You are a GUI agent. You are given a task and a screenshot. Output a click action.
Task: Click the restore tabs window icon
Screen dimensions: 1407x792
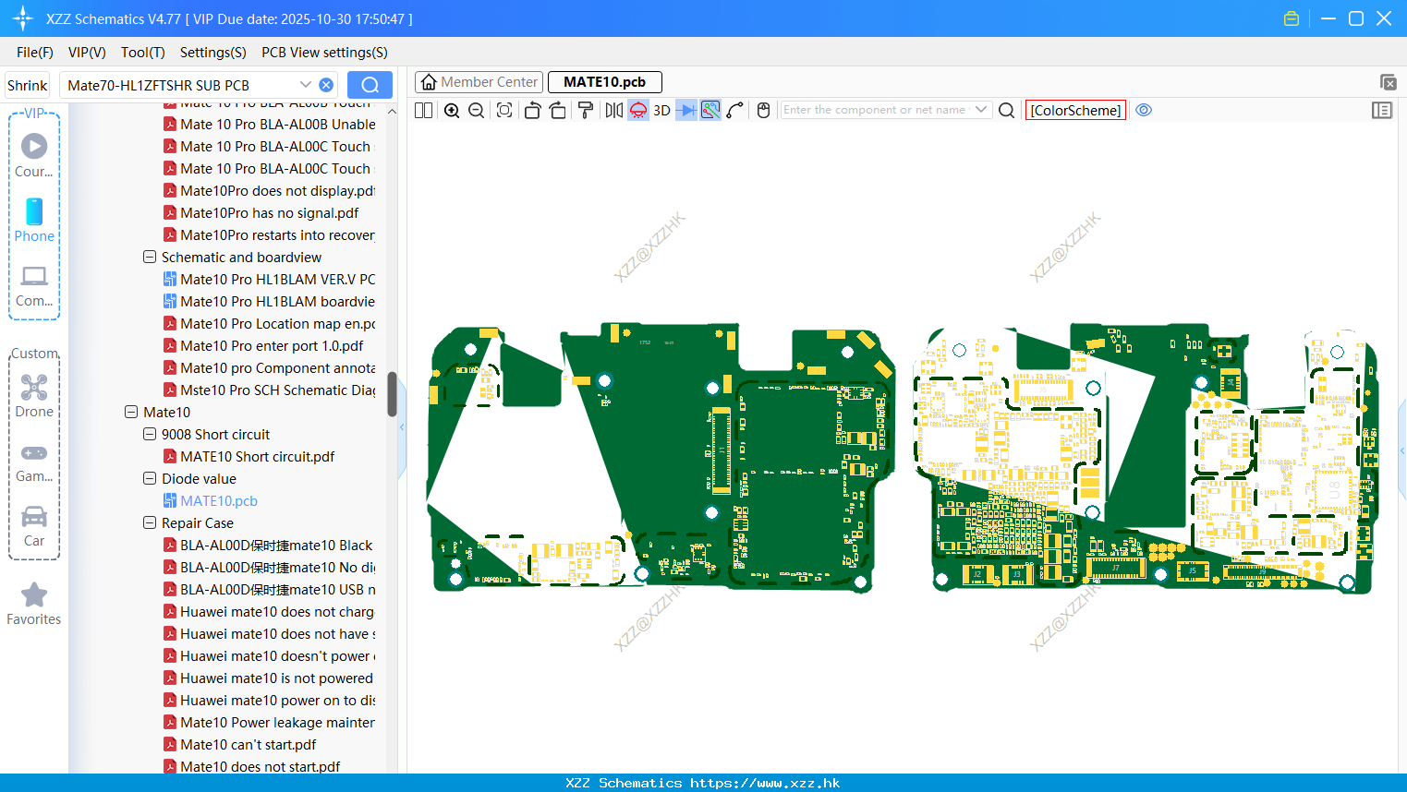tap(1388, 82)
